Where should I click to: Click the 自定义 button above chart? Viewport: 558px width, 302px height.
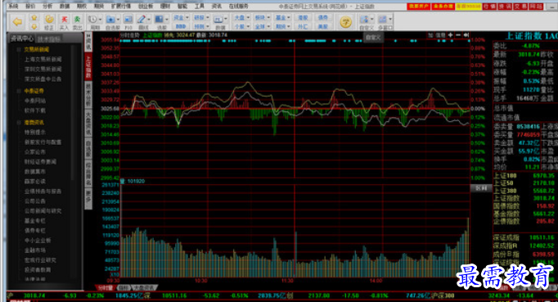pyautogui.click(x=373, y=38)
